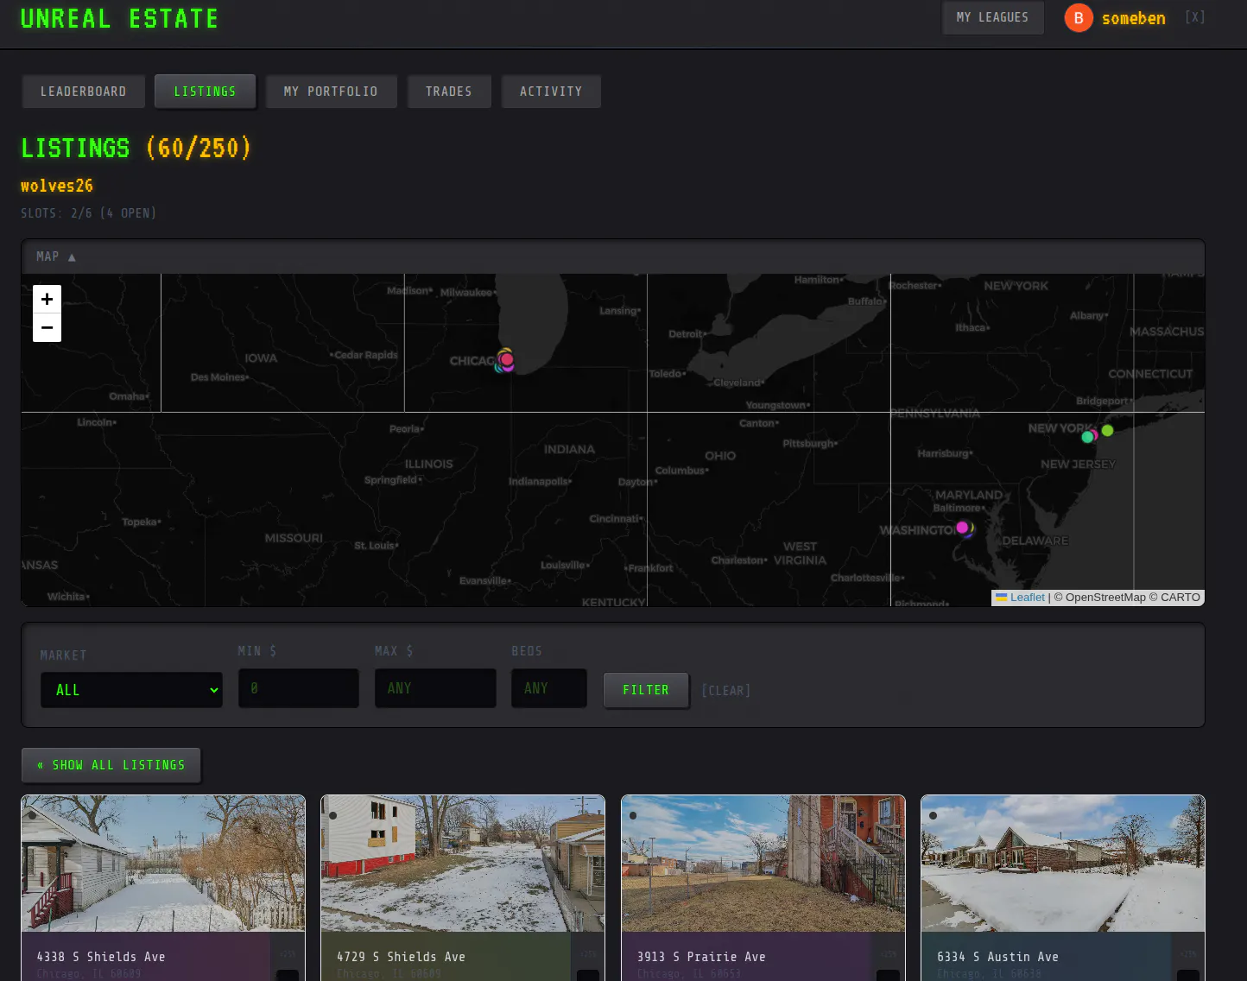Apply filters with the FILTER button
The image size is (1247, 981).
pos(646,690)
